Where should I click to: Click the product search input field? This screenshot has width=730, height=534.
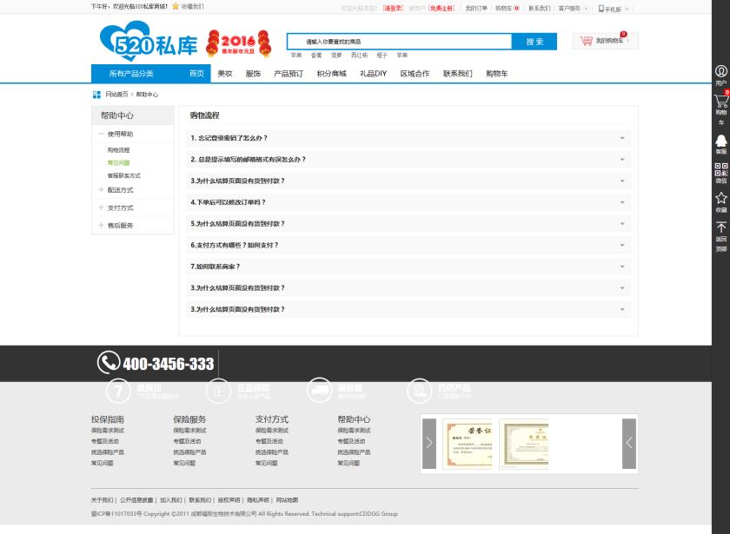pyautogui.click(x=400, y=42)
